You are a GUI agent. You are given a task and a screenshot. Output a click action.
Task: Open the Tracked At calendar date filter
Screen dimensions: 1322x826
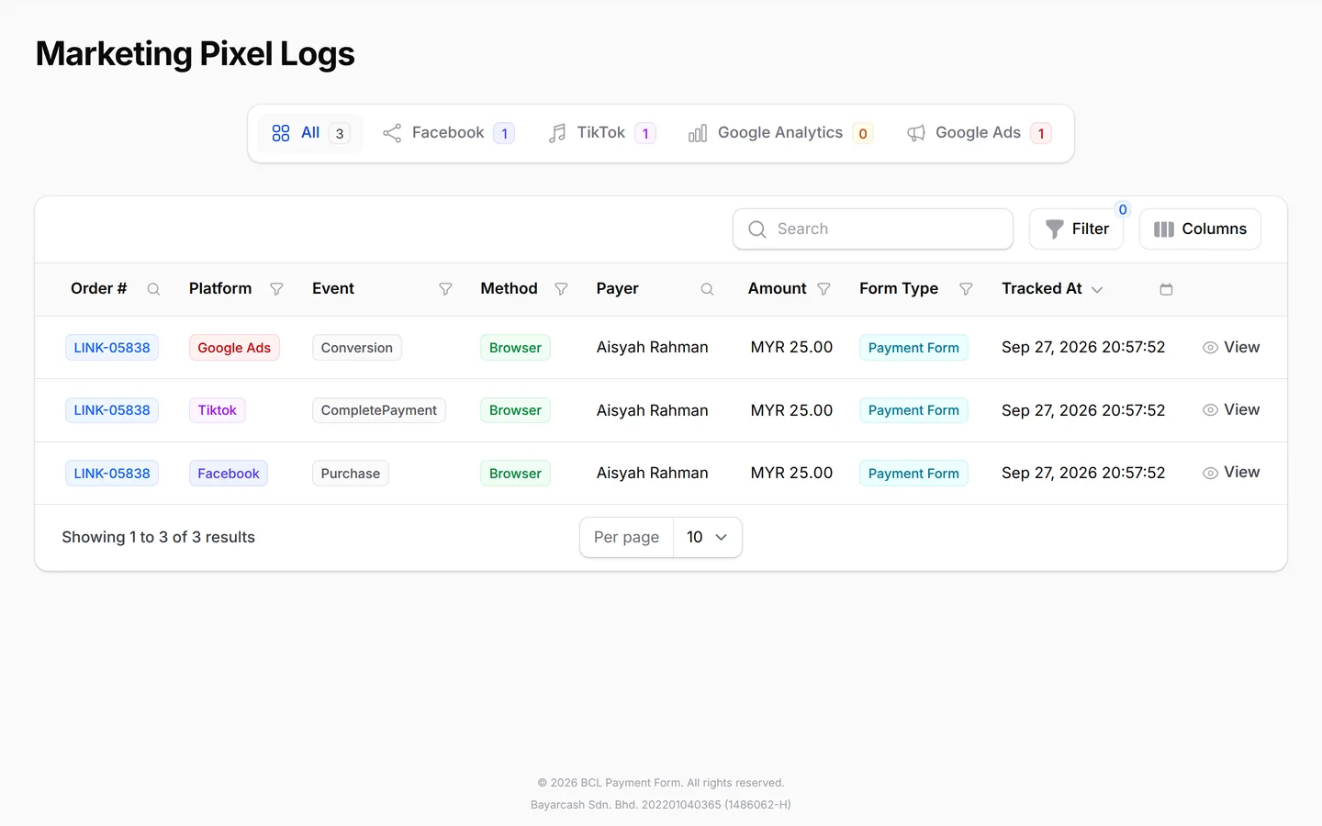point(1166,289)
